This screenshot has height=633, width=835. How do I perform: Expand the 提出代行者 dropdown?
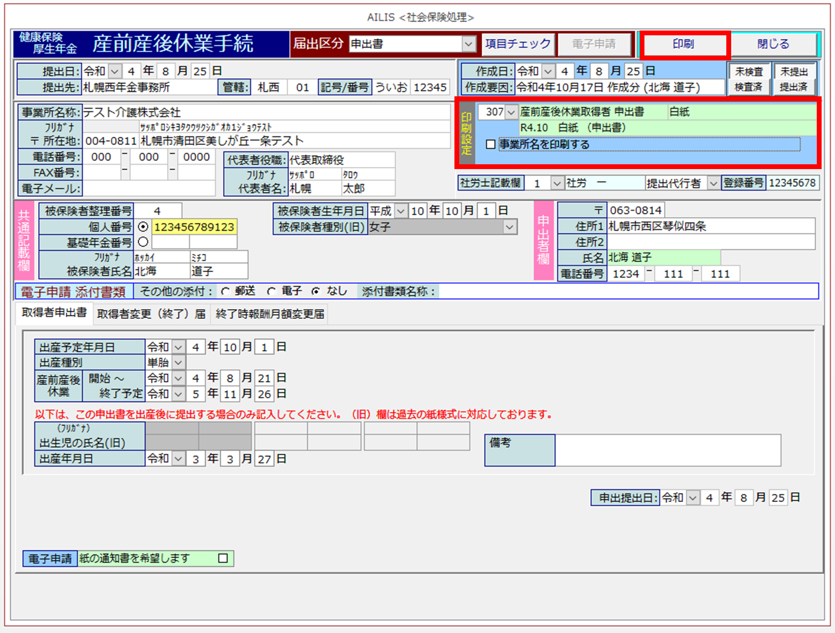pyautogui.click(x=713, y=184)
